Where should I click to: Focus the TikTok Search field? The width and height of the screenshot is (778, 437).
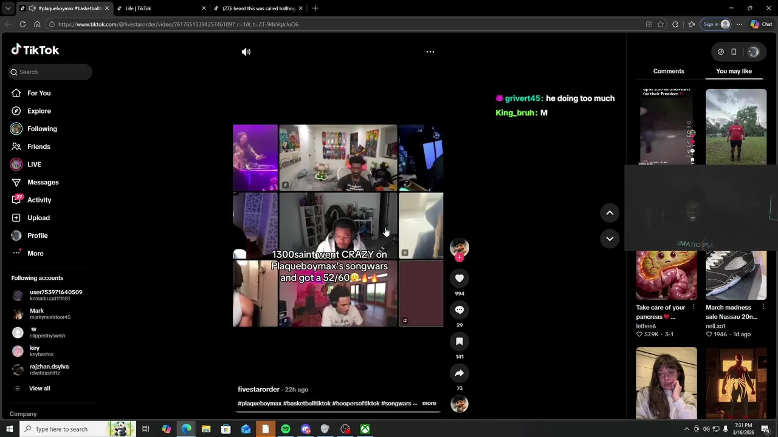tap(50, 72)
